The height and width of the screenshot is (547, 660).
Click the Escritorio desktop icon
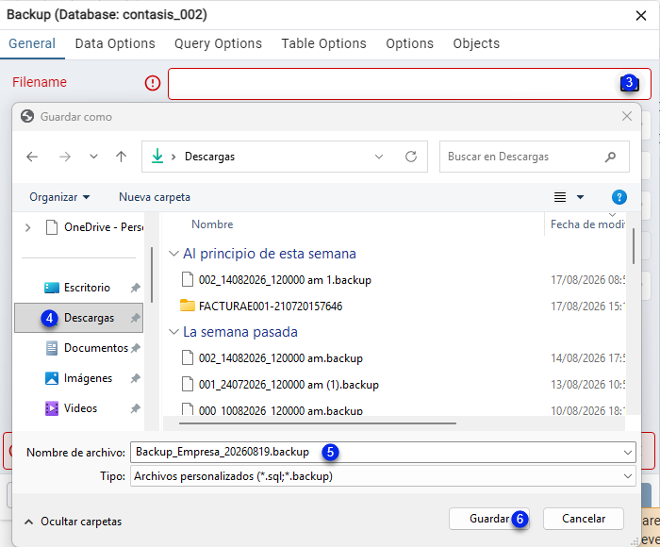pos(52,288)
